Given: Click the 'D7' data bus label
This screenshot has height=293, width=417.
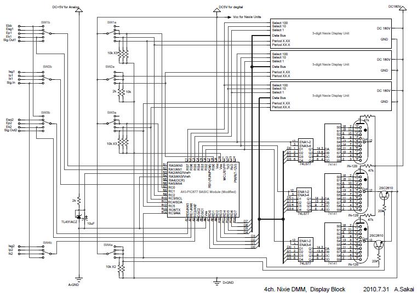Looking at the screenshot, I should (245, 221).
